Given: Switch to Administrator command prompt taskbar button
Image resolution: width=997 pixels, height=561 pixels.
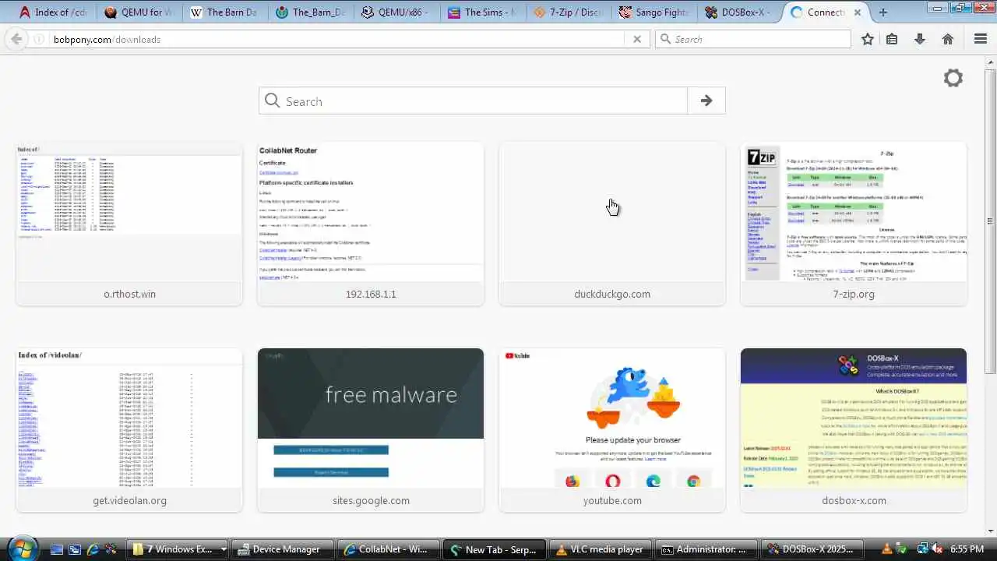Looking at the screenshot, I should coord(705,549).
